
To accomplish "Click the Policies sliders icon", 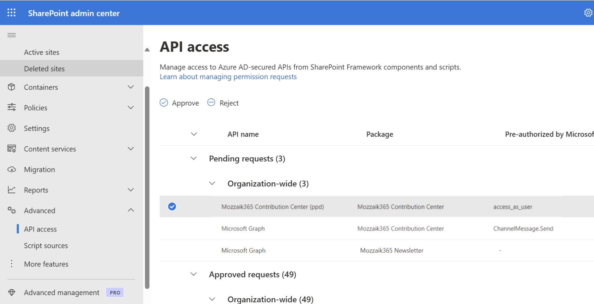I will (12, 107).
